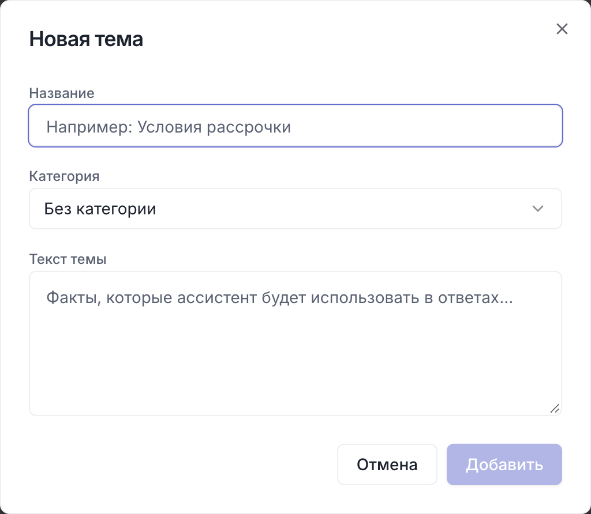591x514 pixels.
Task: Click the Название label
Action: coord(62,93)
